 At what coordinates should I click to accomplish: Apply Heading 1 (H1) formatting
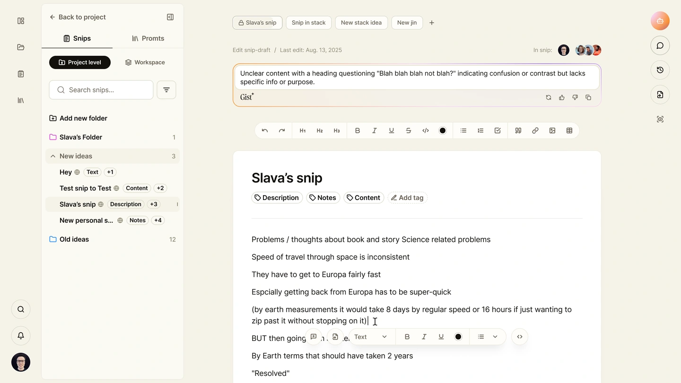[x=303, y=131]
